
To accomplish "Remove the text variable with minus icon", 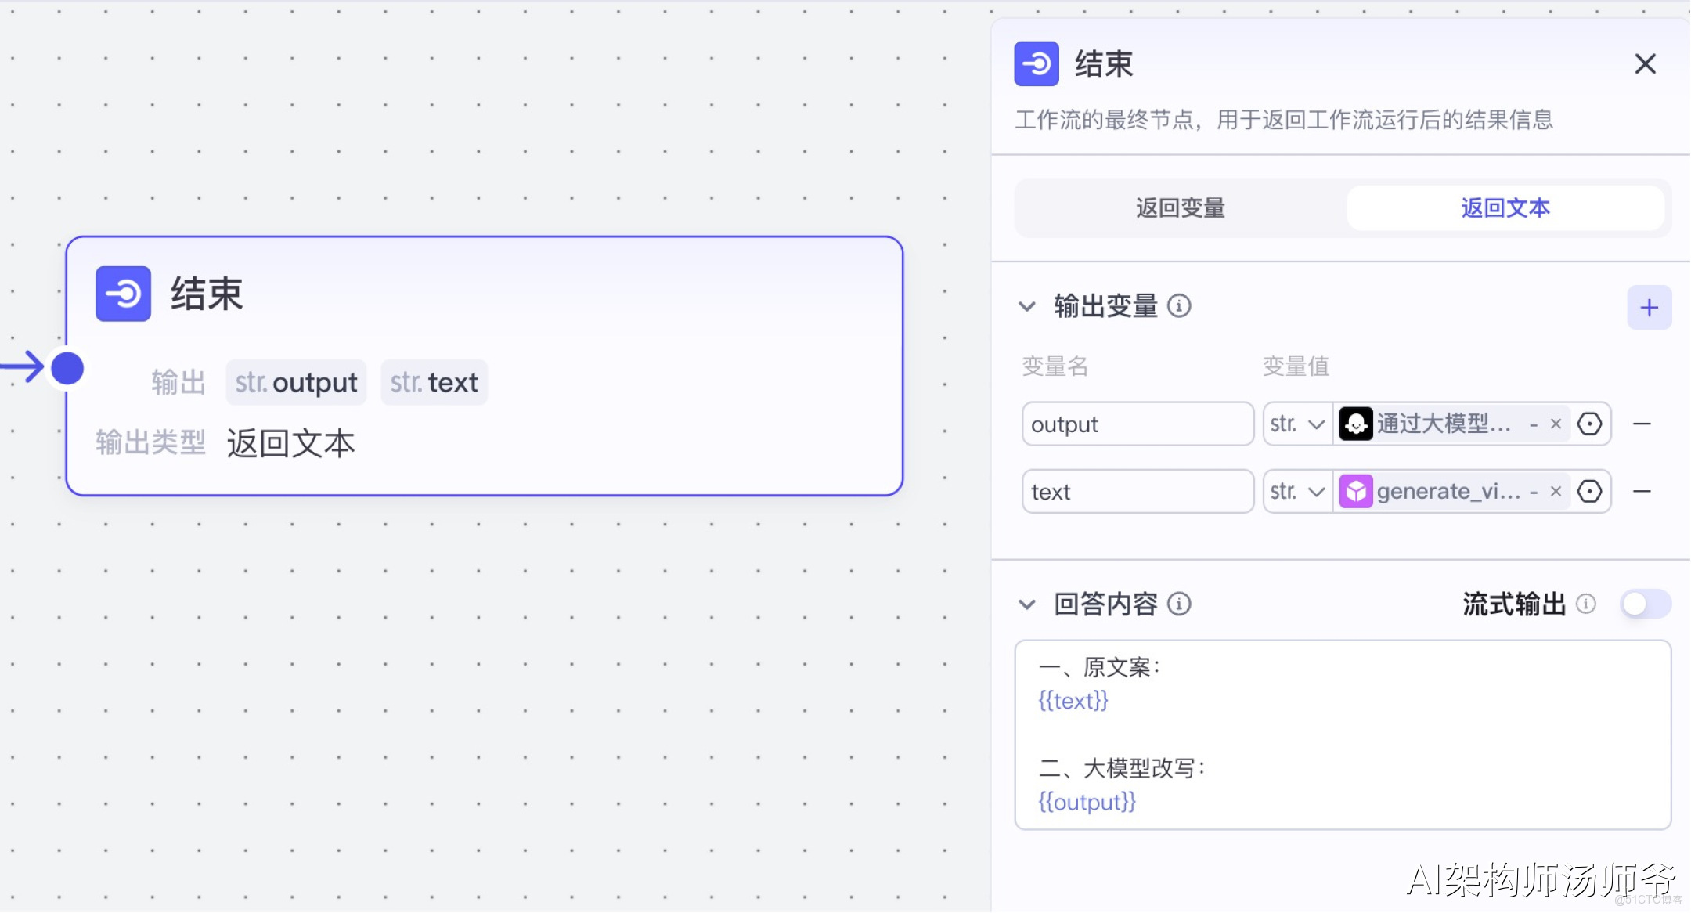I will (x=1642, y=492).
